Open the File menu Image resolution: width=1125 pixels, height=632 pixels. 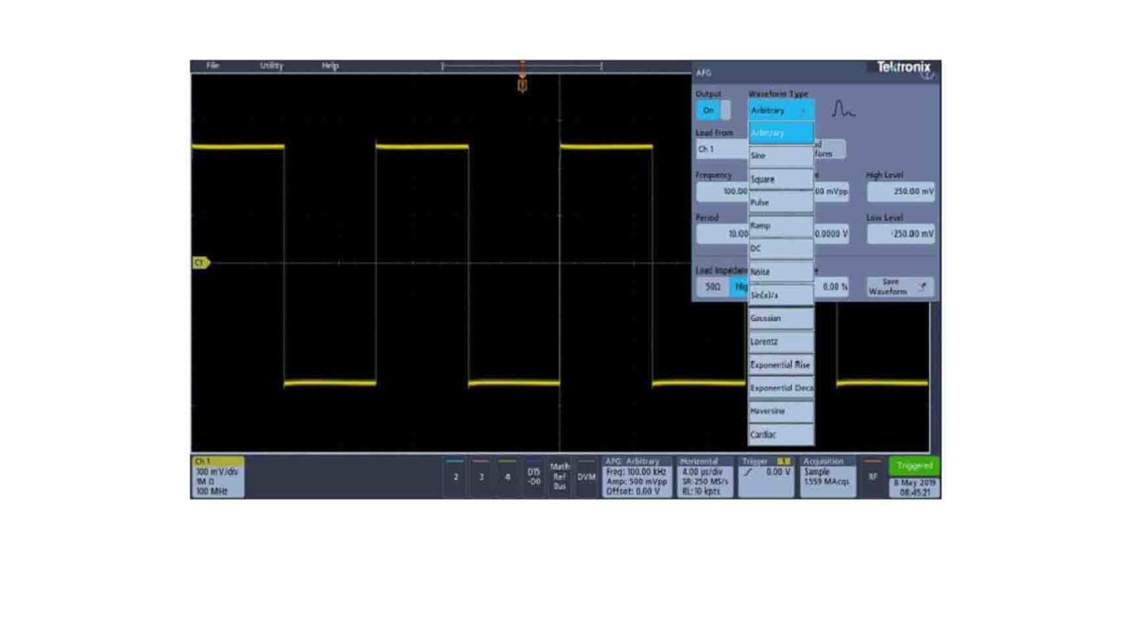coord(212,66)
